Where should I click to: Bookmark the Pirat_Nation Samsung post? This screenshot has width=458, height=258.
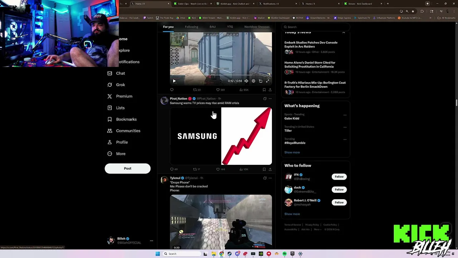pos(264,169)
